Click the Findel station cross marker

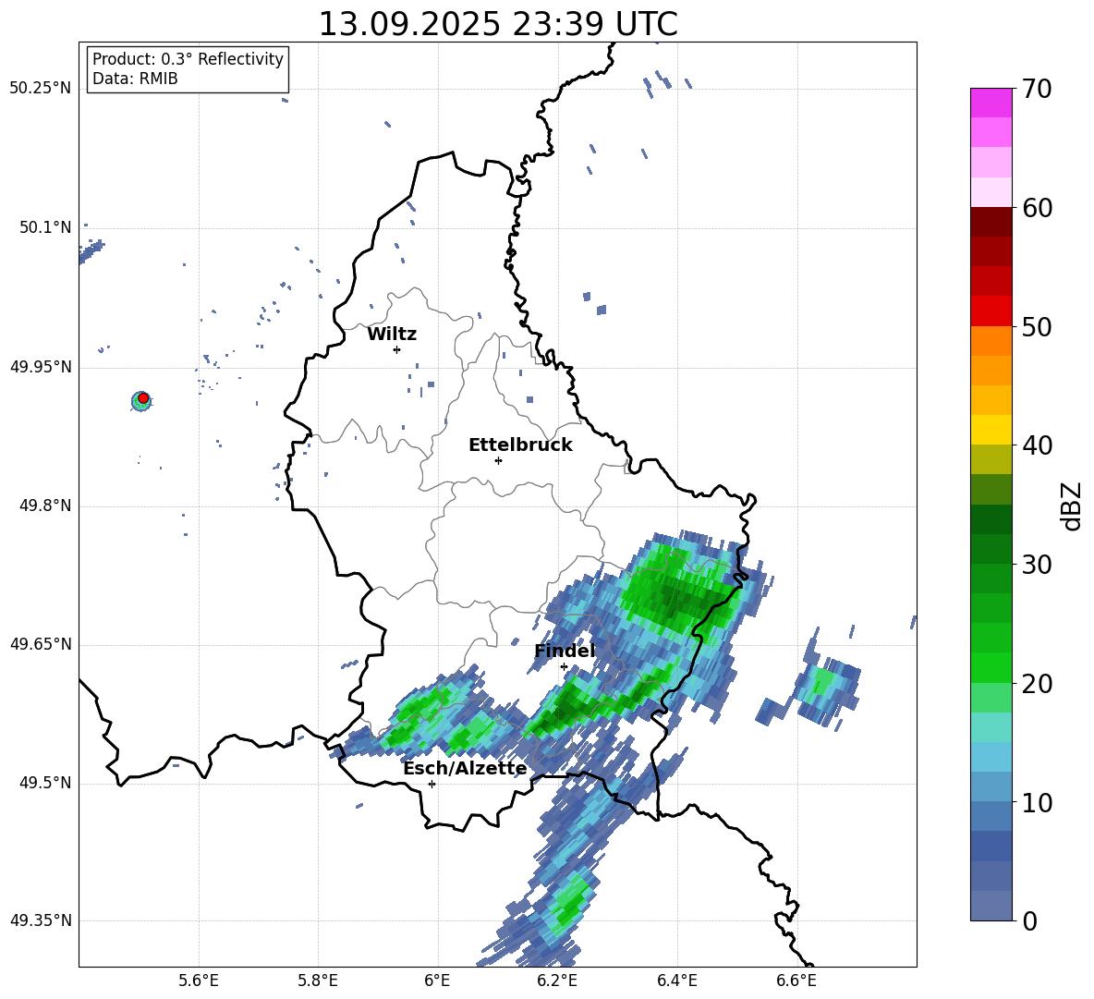564,667
